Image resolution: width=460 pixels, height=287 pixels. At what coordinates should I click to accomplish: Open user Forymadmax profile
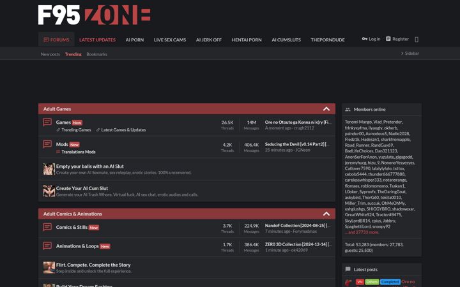pyautogui.click(x=305, y=232)
